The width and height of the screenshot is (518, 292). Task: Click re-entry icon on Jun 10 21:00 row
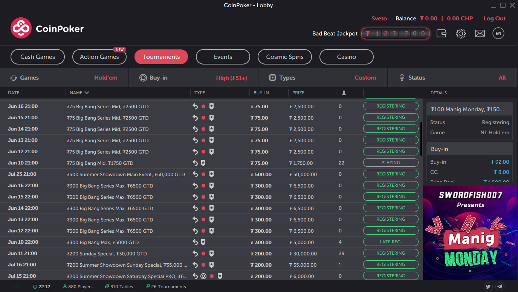[195, 163]
